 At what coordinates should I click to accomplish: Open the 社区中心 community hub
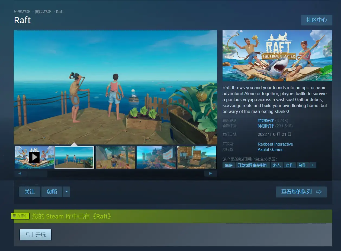point(317,20)
